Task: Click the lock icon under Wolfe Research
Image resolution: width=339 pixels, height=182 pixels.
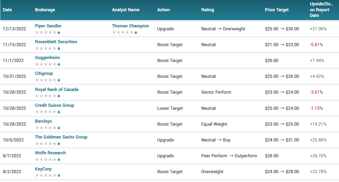Action: (59, 159)
